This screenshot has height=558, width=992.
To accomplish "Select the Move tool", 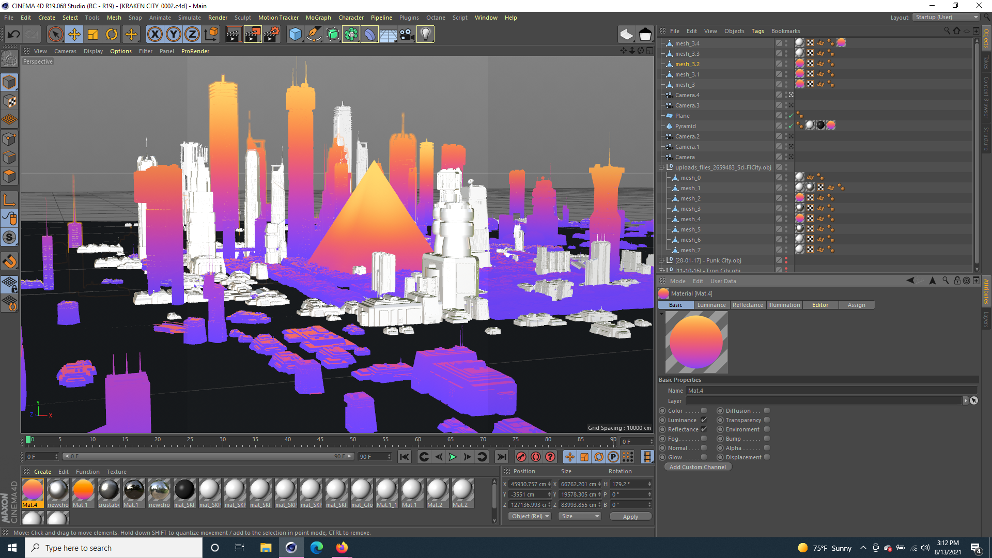I will click(x=74, y=34).
